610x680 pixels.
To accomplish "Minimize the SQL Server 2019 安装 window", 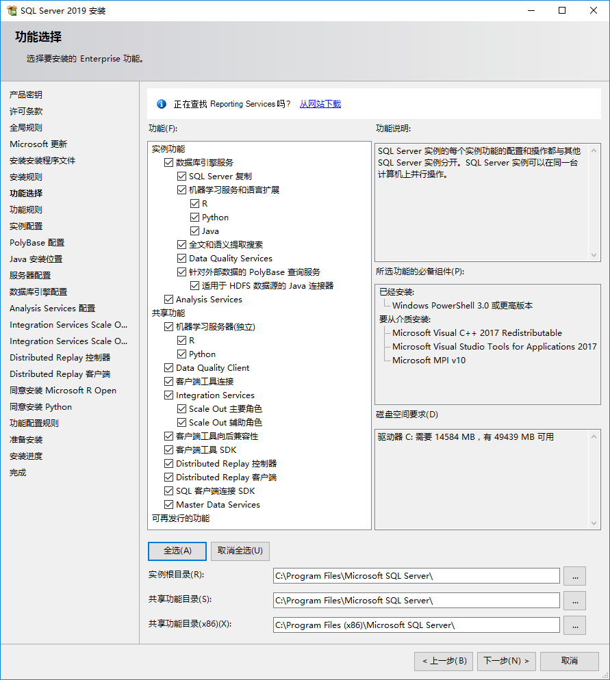I will coord(531,10).
